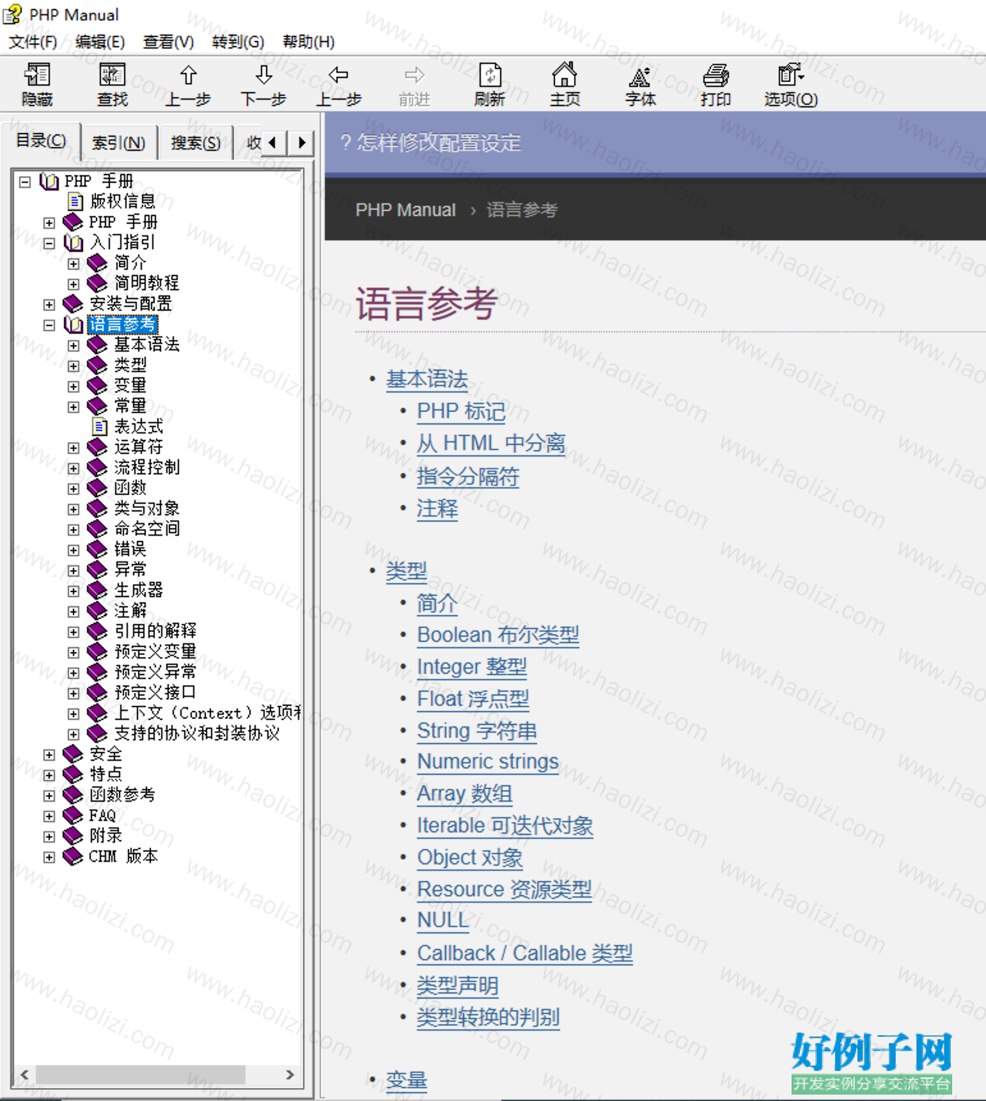Expand the 类与对象 tree node

(74, 510)
